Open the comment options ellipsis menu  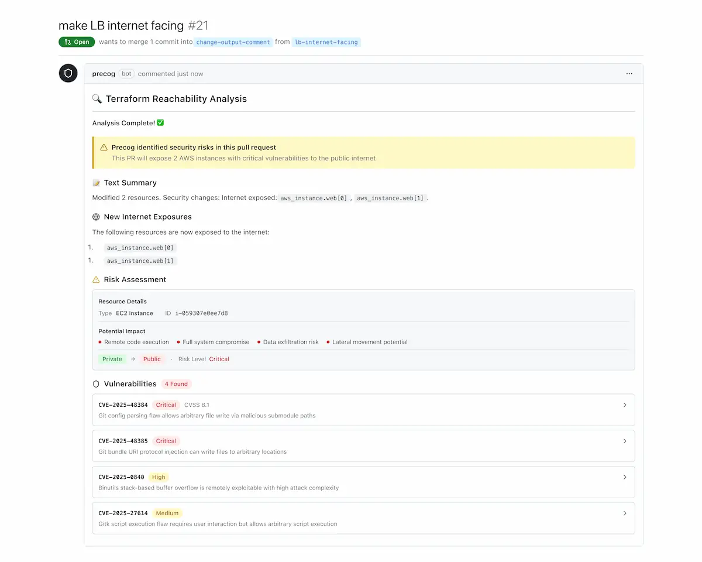coord(629,73)
